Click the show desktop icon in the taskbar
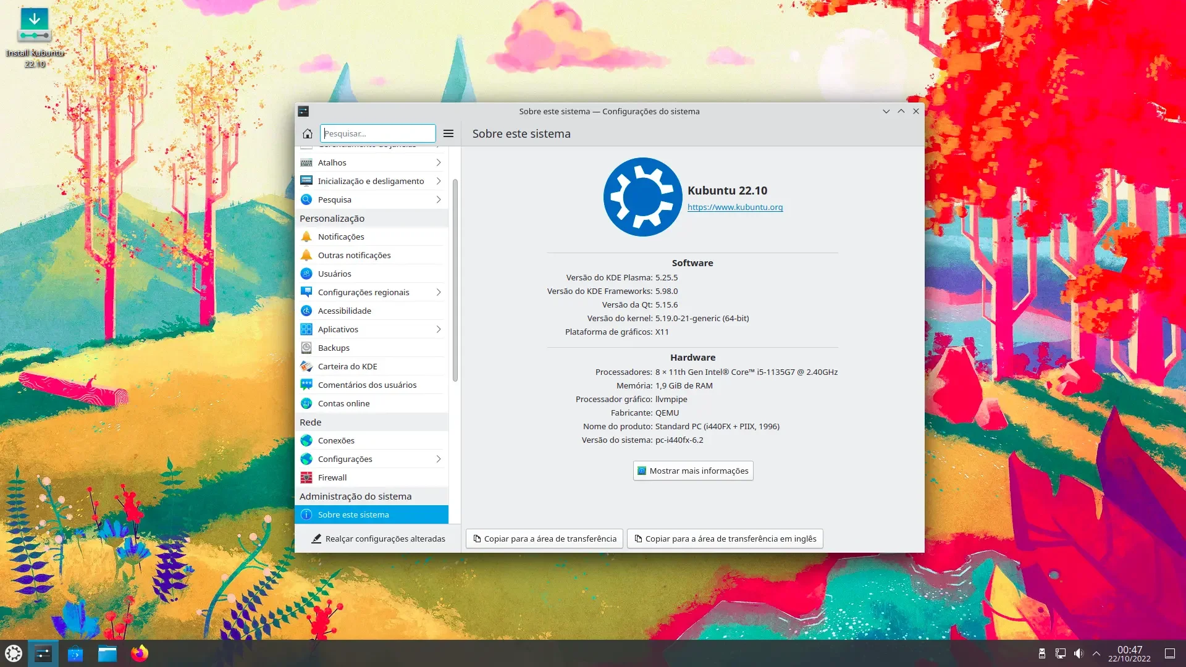 1170,653
